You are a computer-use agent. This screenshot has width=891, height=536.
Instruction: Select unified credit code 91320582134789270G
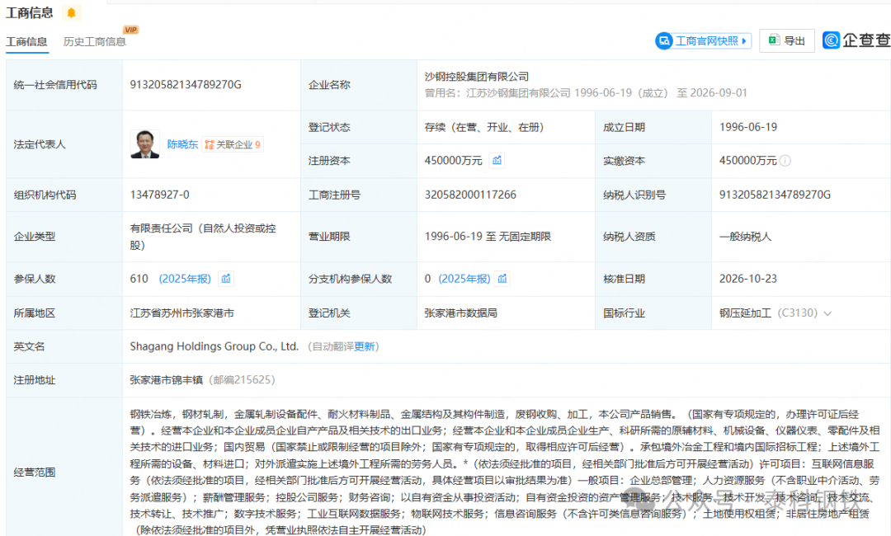(x=186, y=85)
